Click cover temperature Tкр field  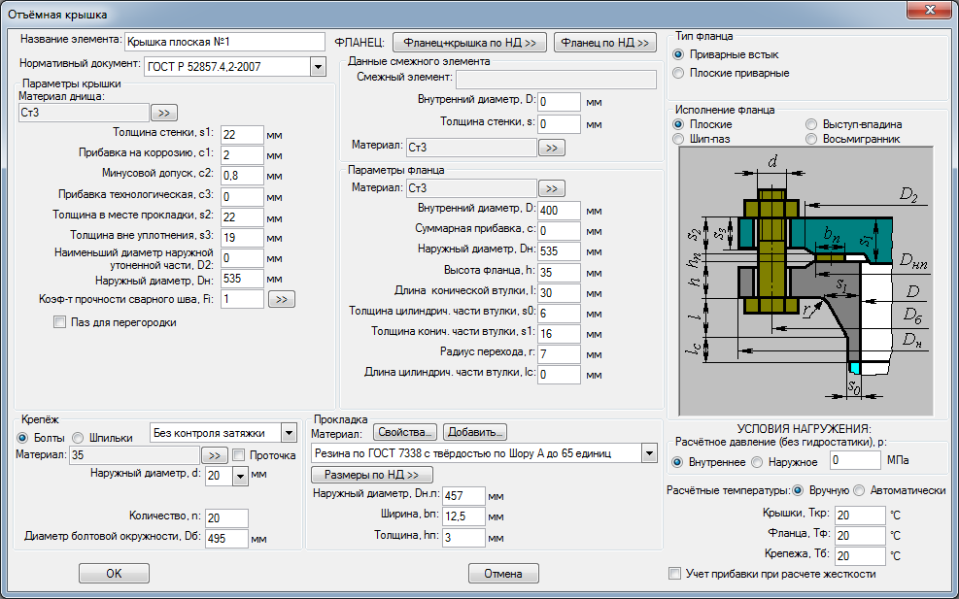tap(861, 516)
